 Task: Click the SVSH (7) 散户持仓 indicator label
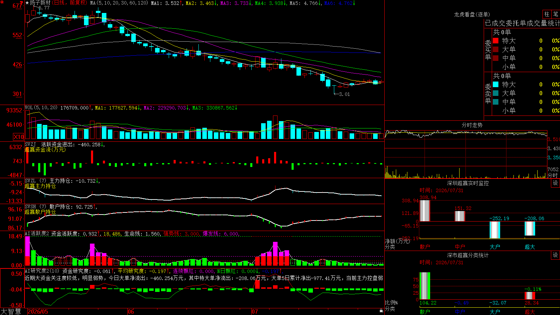point(61,207)
